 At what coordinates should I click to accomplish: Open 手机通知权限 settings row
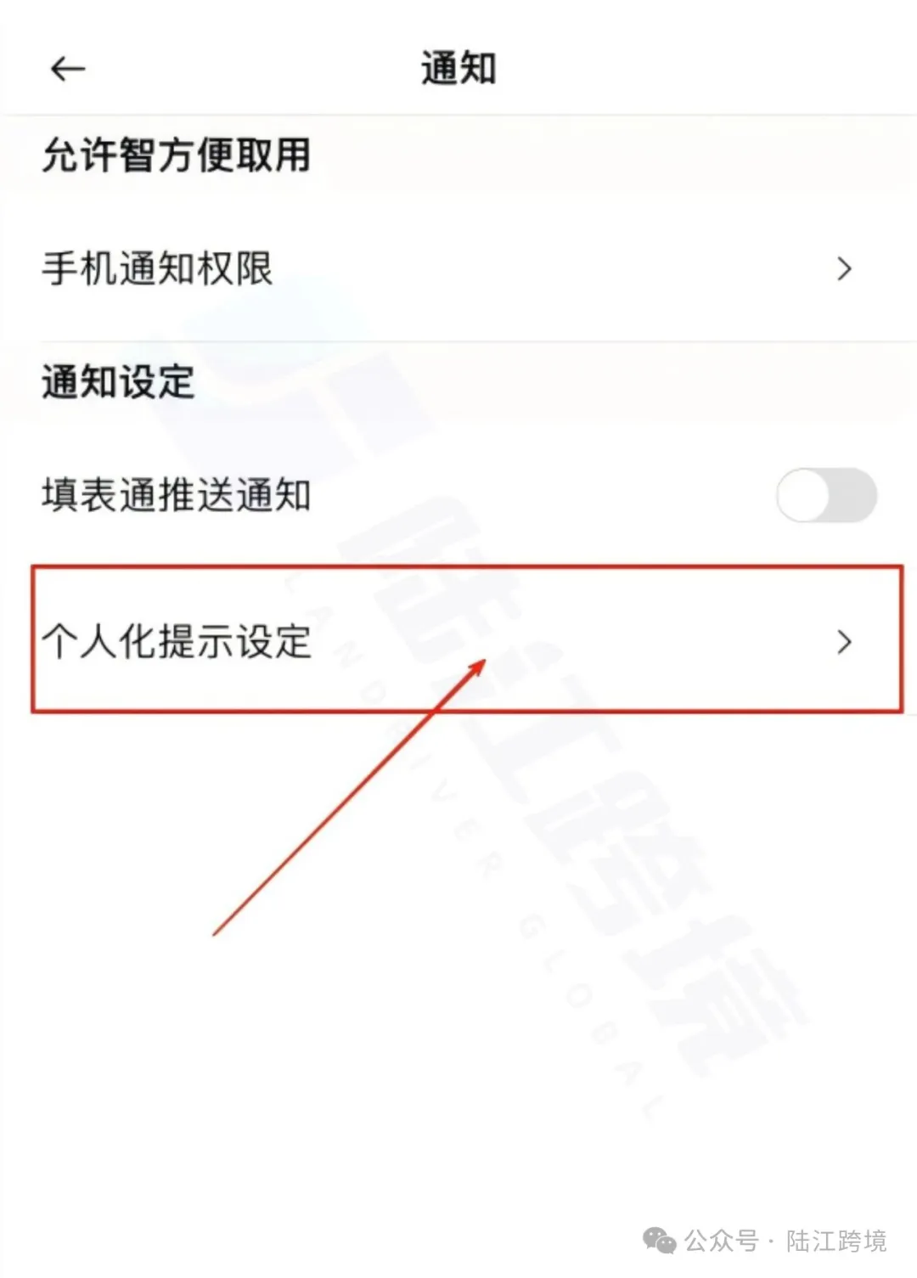(x=458, y=268)
